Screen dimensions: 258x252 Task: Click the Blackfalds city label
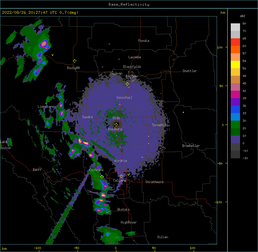(132, 67)
